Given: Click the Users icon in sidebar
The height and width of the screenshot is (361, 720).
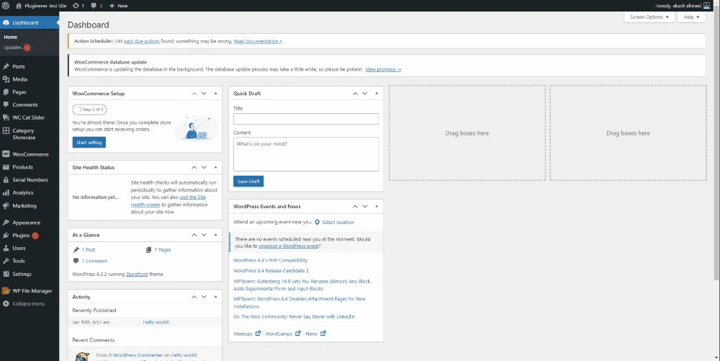Looking at the screenshot, I should (x=6, y=248).
